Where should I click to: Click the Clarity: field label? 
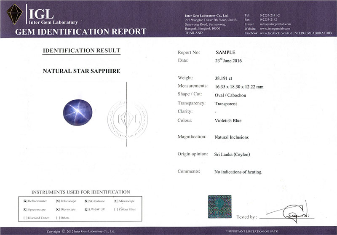tap(185, 111)
